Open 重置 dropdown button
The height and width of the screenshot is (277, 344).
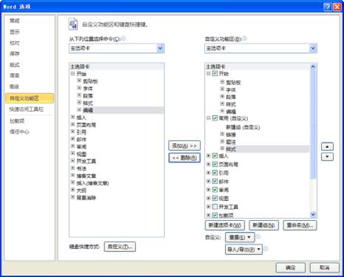coord(240,237)
